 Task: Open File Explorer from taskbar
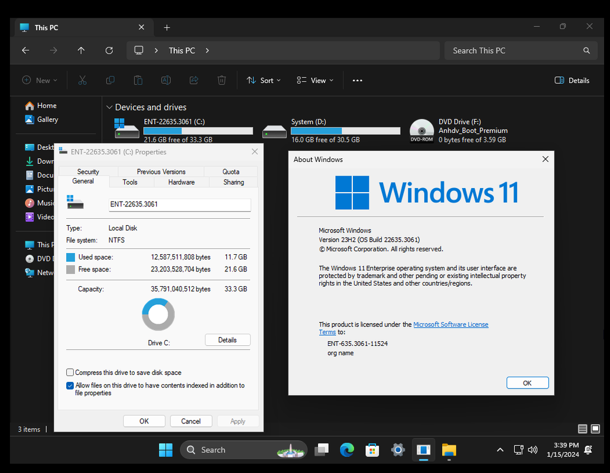pos(449,450)
